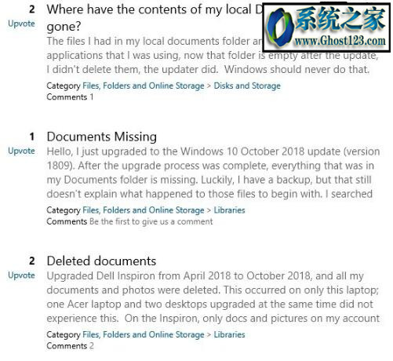393x361 pixels.
Task: Click the Ghost123 swirl logo icon
Action: tap(279, 27)
